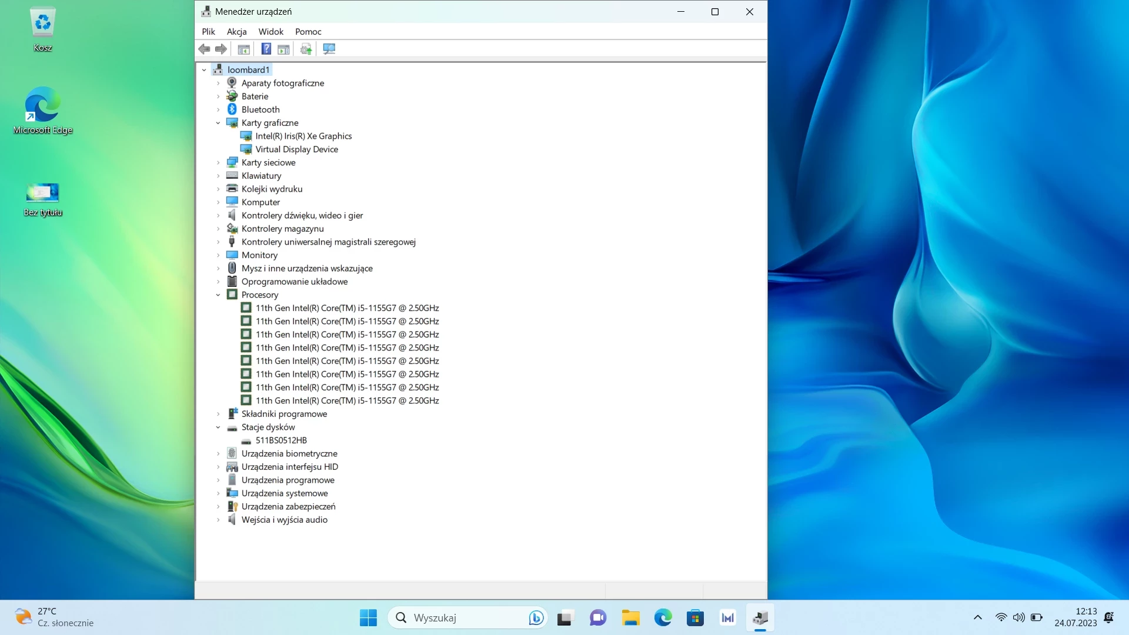Viewport: 1129px width, 635px height.
Task: Click the 511BS0512HB disk drive icon
Action: coord(246,440)
